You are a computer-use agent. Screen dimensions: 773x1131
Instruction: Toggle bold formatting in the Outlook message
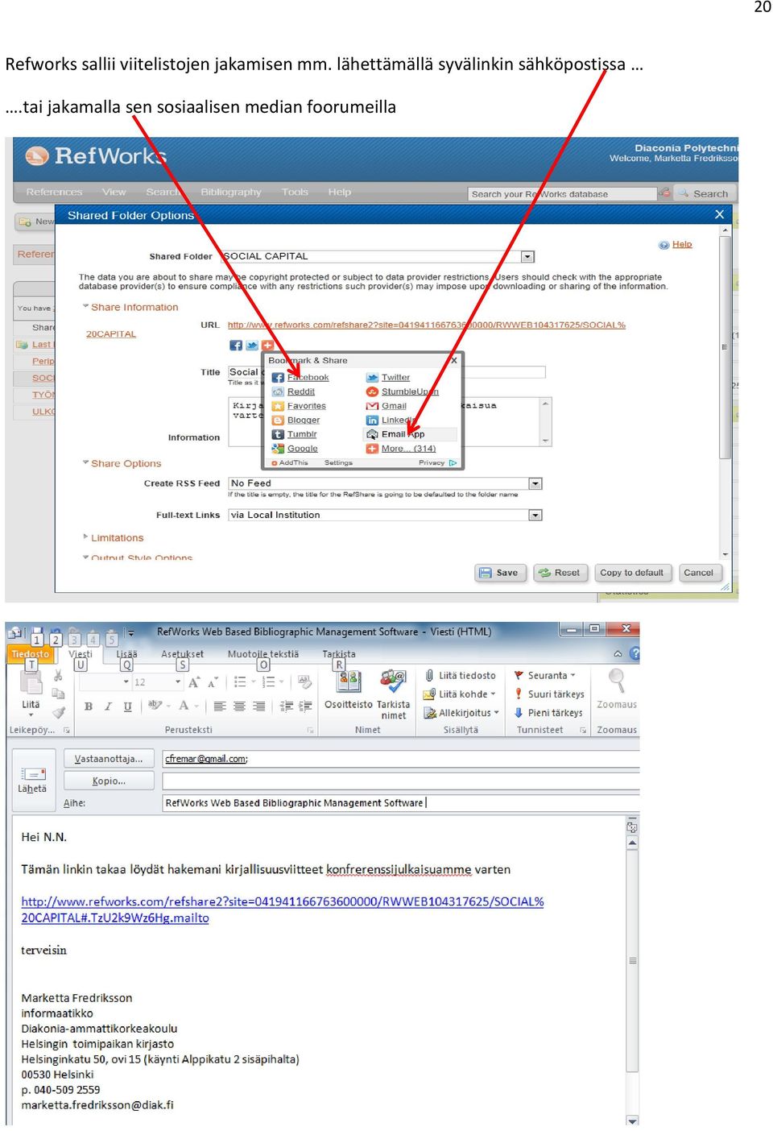89,706
